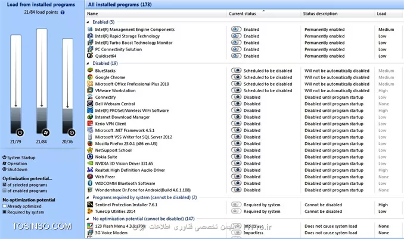Click the system startup power icon under first bar
This screenshot has height=239, width=404.
coord(20,133)
